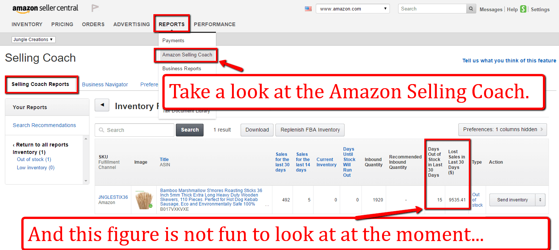The width and height of the screenshot is (559, 250).
Task: Open the Settings link
Action: pos(540,9)
